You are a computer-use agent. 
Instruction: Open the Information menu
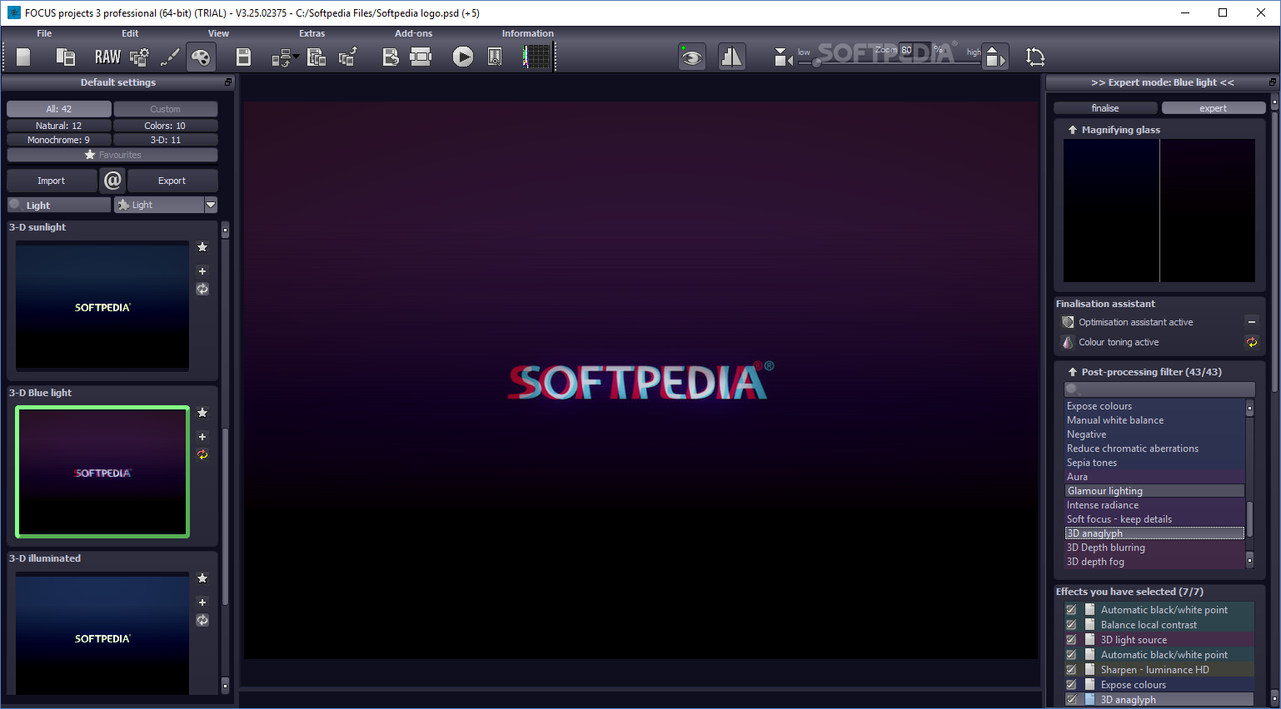click(527, 33)
